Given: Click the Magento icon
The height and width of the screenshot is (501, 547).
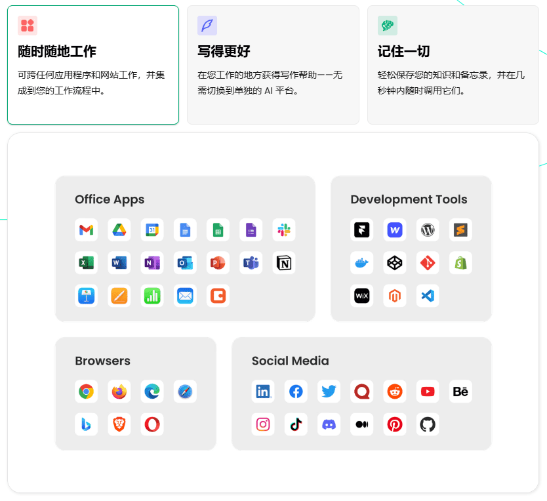Looking at the screenshot, I should (x=395, y=296).
